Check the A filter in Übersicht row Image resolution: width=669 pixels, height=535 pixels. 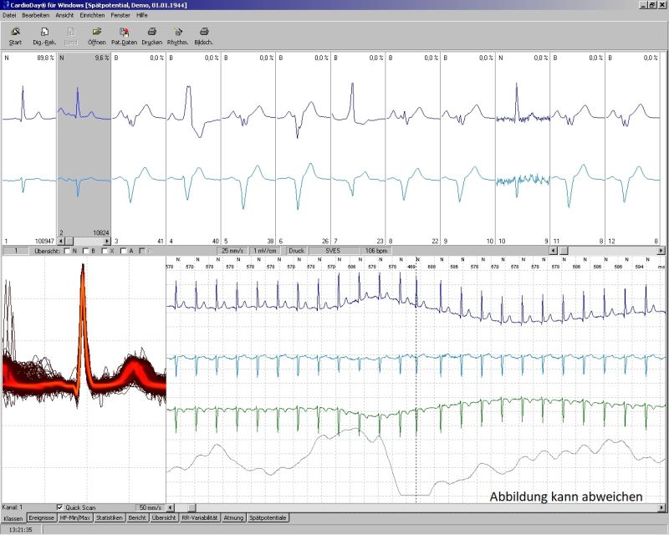coord(124,250)
